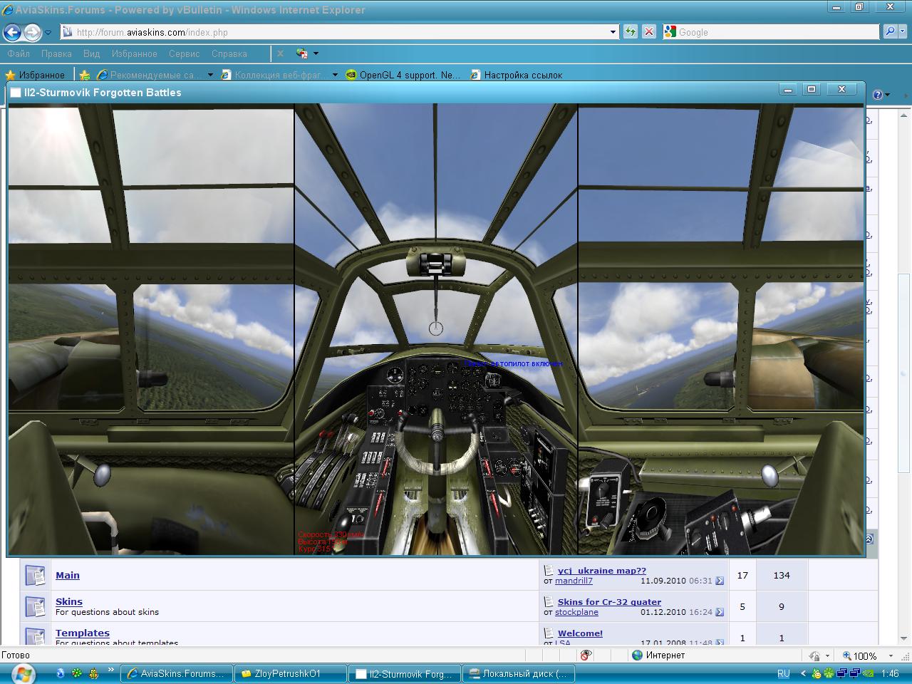The height and width of the screenshot is (684, 912).
Task: Open the Файл menu
Action: click(x=19, y=53)
